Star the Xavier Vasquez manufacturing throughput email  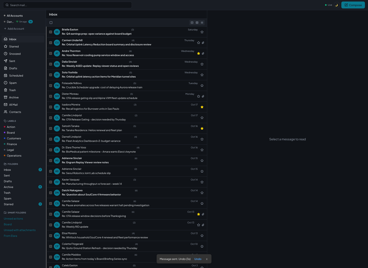click(202, 182)
